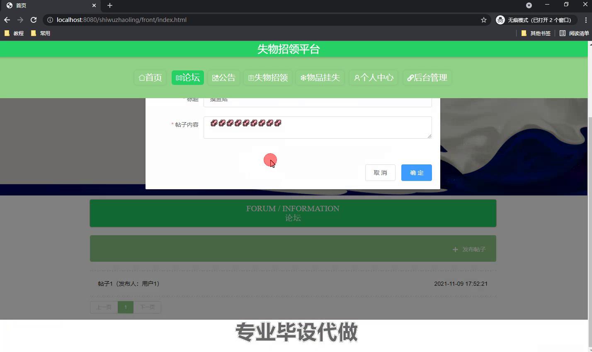
Task: Expand the 其他书签 folder
Action: click(x=536, y=33)
